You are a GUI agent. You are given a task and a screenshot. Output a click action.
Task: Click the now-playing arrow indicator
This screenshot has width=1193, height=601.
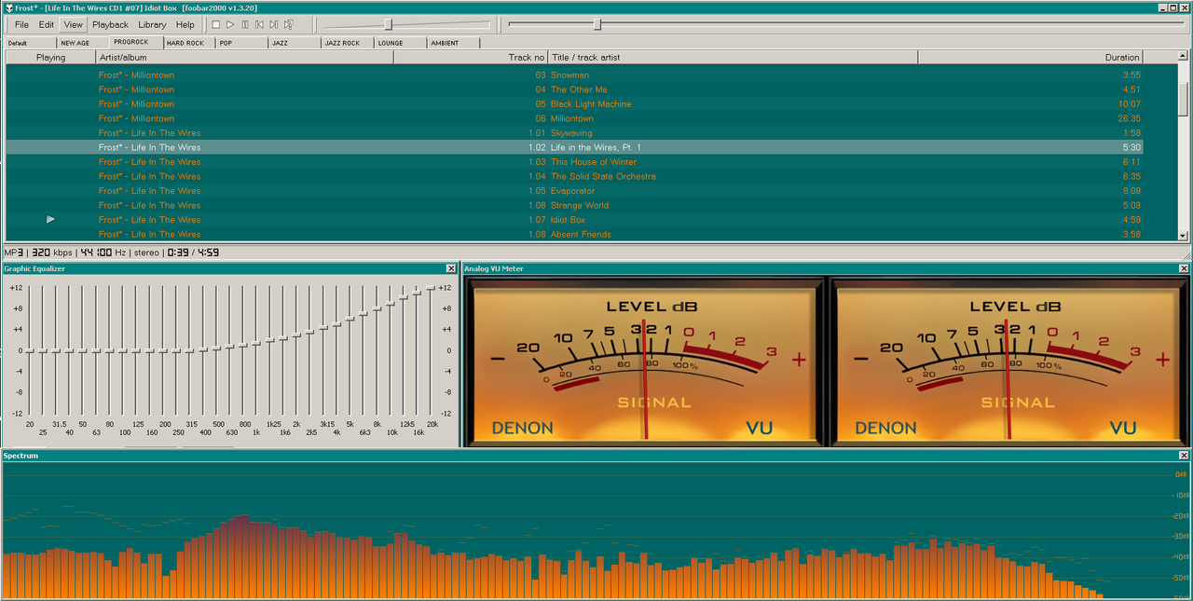pyautogui.click(x=50, y=220)
